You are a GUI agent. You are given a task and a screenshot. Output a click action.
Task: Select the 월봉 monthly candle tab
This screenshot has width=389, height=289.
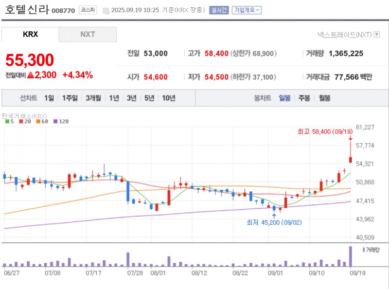coord(325,98)
